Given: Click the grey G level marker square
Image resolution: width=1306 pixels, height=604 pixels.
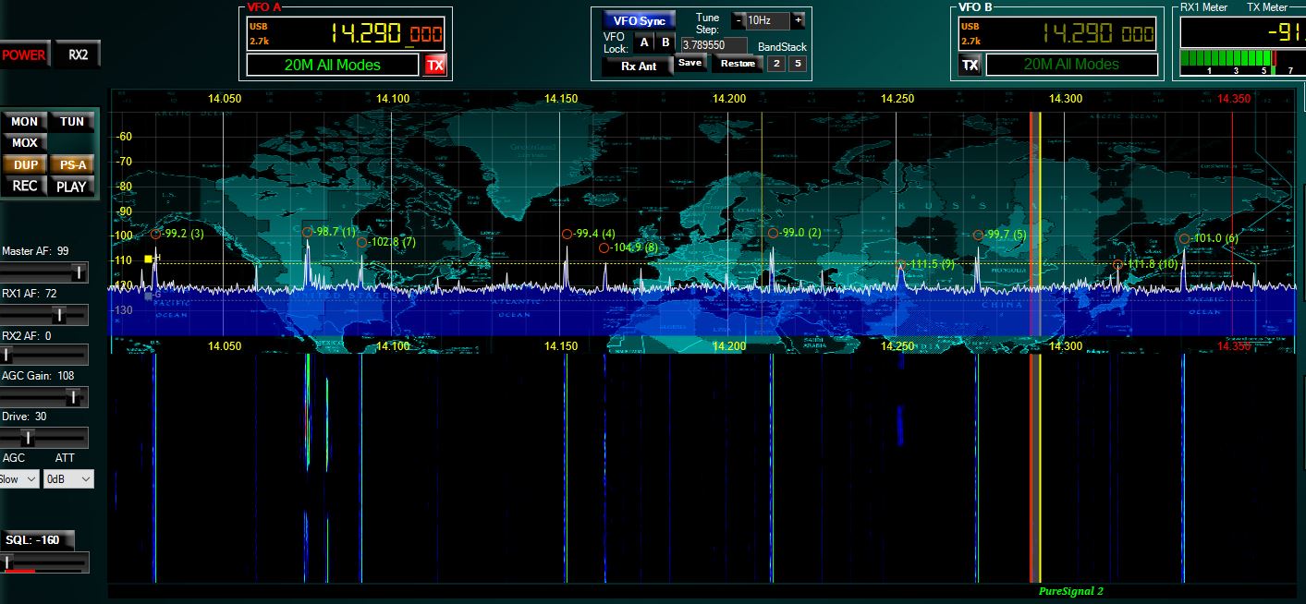Looking at the screenshot, I should pyautogui.click(x=148, y=296).
